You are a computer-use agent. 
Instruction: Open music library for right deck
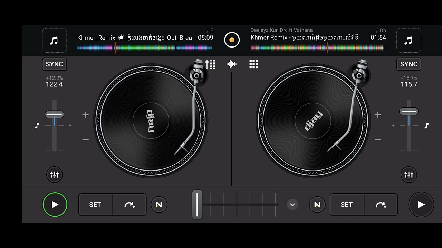click(x=409, y=40)
